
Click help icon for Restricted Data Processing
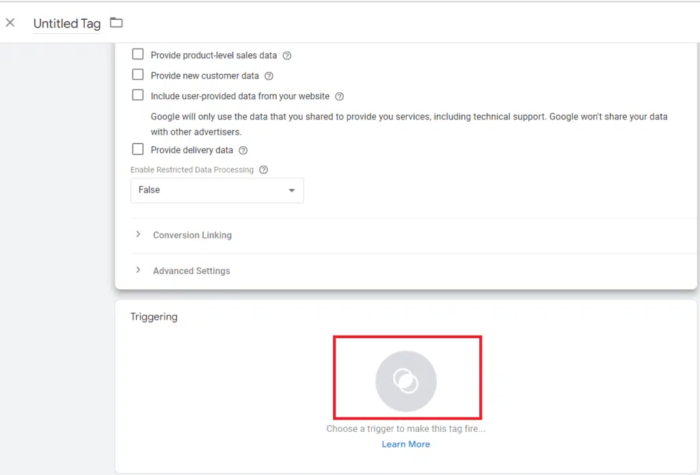(264, 169)
